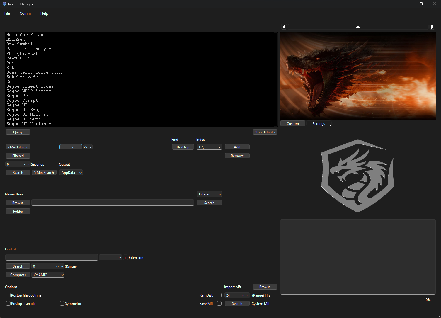Open the Help menu
Image resolution: width=441 pixels, height=318 pixels.
(44, 13)
